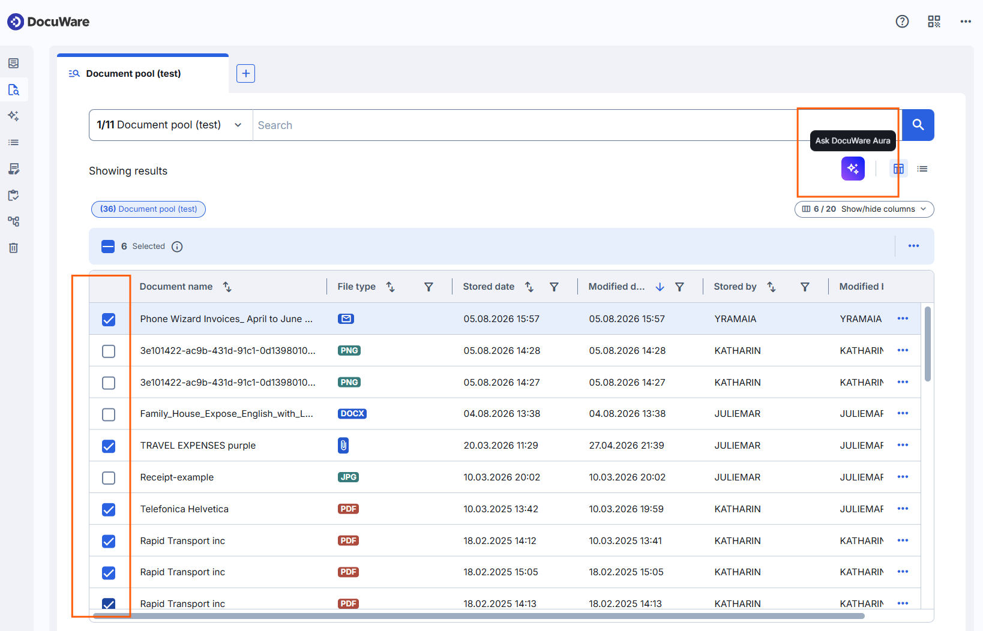
Task: Sort descending by Modified date arrow
Action: 660,287
